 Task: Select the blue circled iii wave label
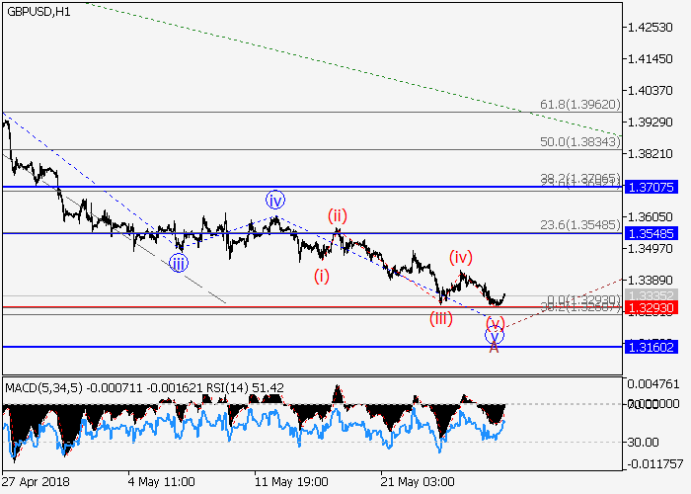[178, 262]
